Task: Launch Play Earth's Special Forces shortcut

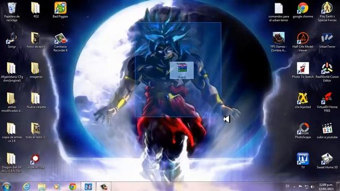Action: point(327,12)
